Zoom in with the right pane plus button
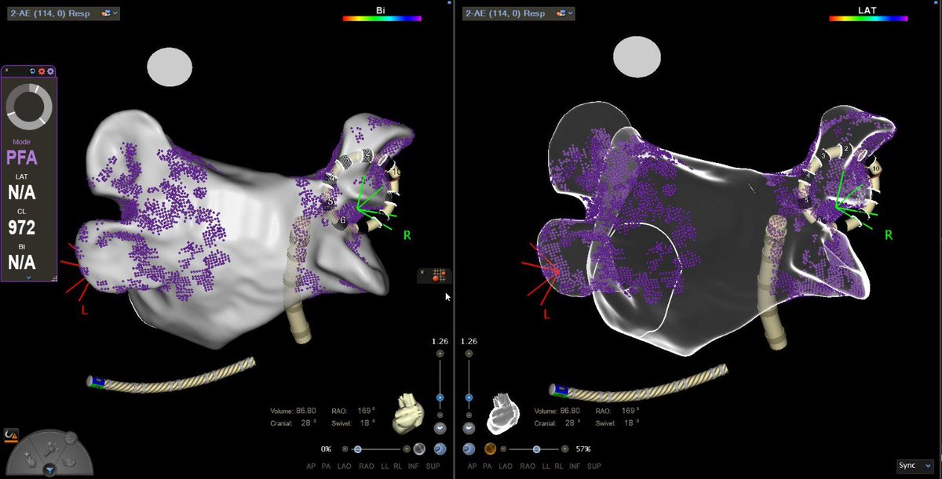942x479 pixels. click(469, 354)
